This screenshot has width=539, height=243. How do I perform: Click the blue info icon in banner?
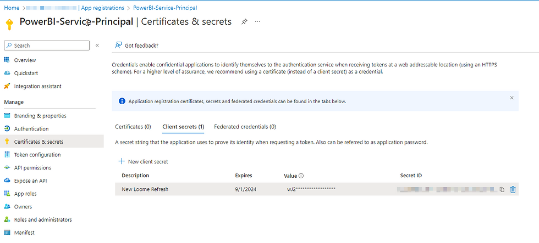[x=122, y=101]
